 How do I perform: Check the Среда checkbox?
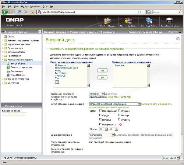pyautogui.click(x=100, y=115)
